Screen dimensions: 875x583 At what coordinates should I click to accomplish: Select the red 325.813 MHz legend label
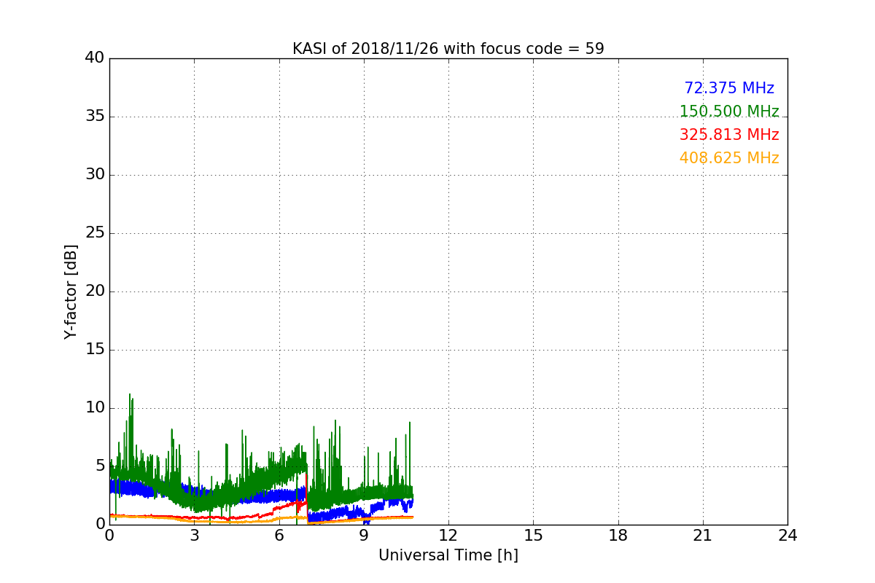click(x=729, y=135)
